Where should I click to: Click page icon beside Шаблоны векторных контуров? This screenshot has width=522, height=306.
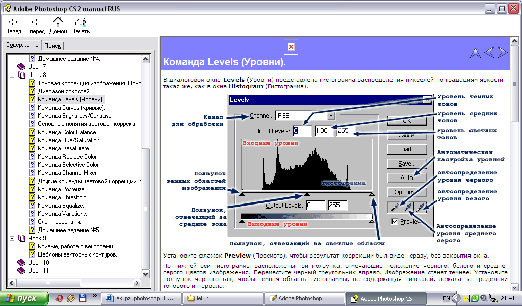(x=32, y=254)
